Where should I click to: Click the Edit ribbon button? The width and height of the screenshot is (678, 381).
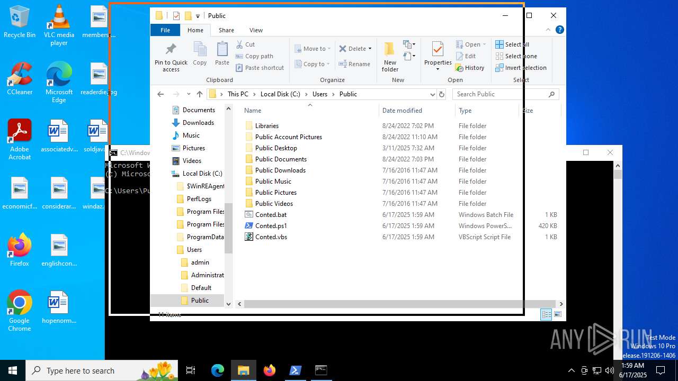pyautogui.click(x=466, y=56)
